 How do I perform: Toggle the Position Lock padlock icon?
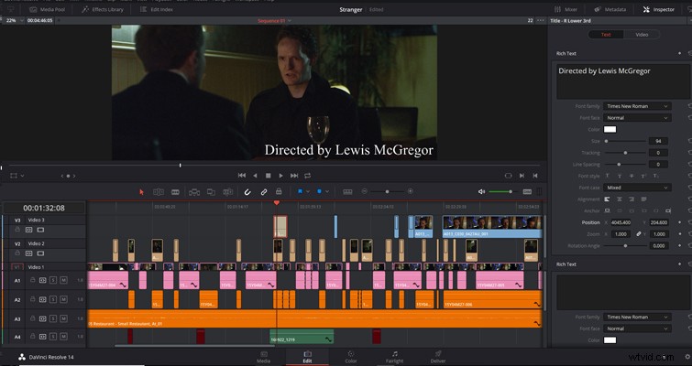pyautogui.click(x=279, y=191)
